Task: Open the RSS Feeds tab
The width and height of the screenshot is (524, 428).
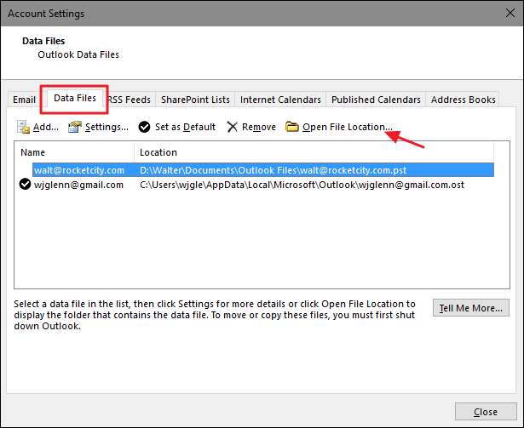Action: point(130,100)
